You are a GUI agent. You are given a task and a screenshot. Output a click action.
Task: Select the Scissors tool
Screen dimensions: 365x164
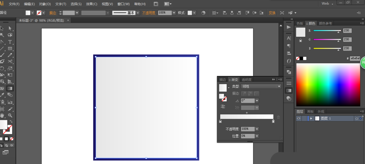[10, 61]
